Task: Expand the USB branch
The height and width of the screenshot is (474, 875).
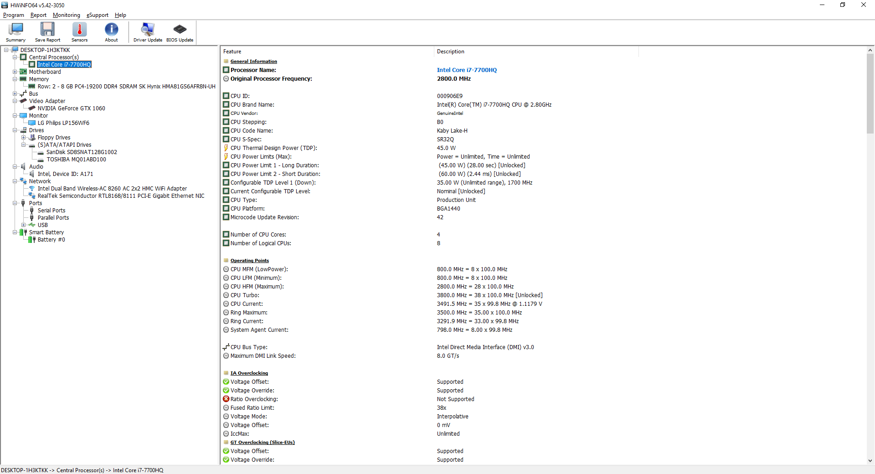Action: [23, 225]
